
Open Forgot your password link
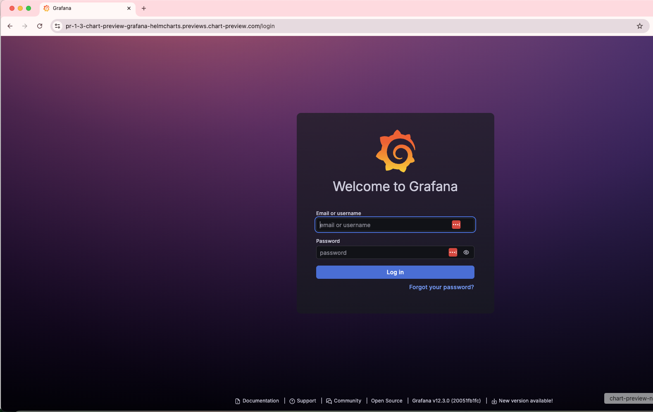(x=441, y=287)
